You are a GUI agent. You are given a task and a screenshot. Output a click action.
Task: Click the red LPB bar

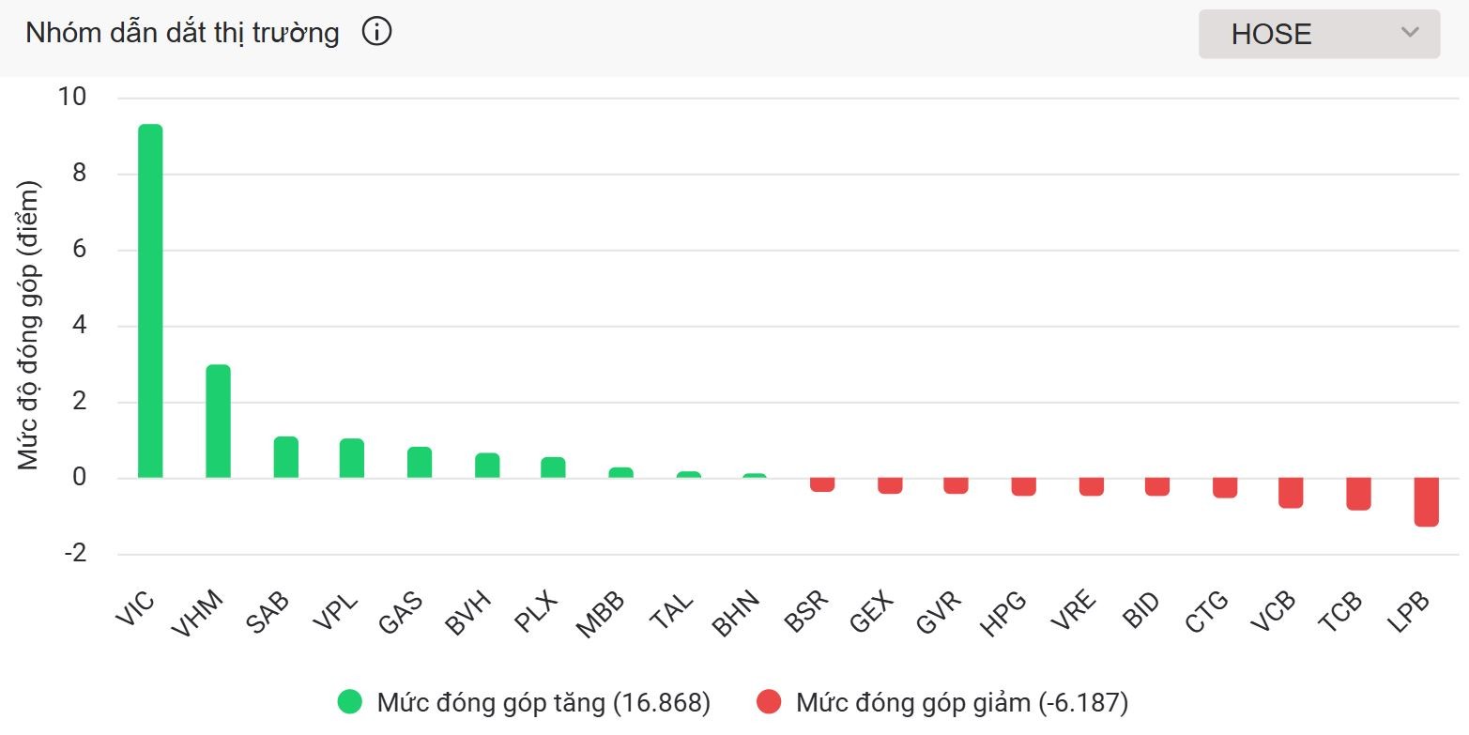click(1427, 501)
